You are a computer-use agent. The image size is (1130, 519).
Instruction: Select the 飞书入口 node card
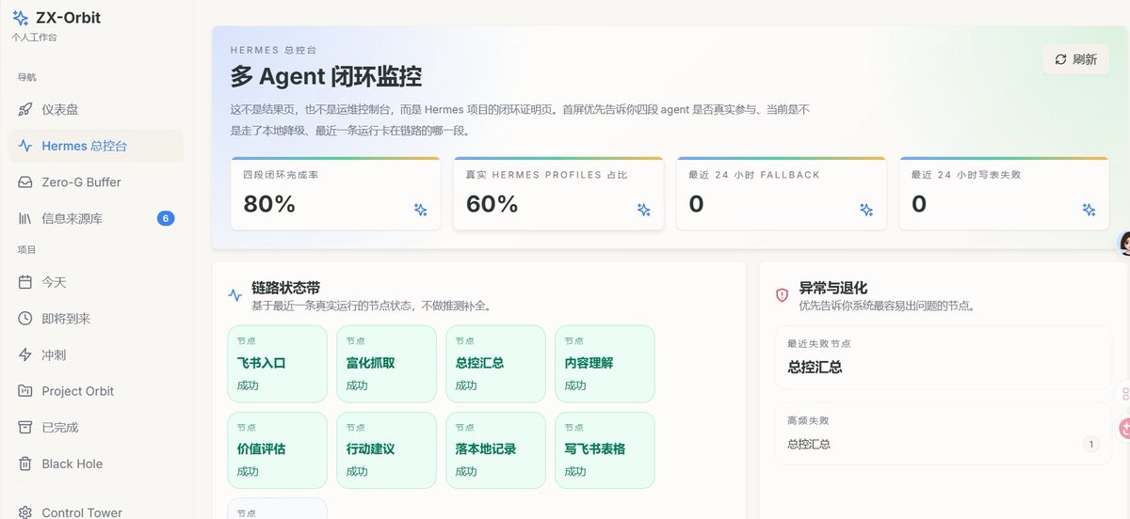pos(278,364)
